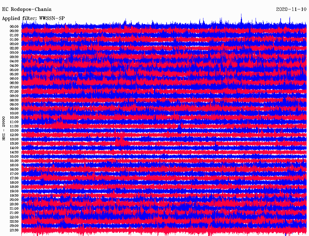Select the 03:00 time row label
Screen dimensions: 309x236
14,53
